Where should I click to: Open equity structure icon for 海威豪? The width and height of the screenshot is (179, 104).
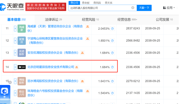point(87,27)
